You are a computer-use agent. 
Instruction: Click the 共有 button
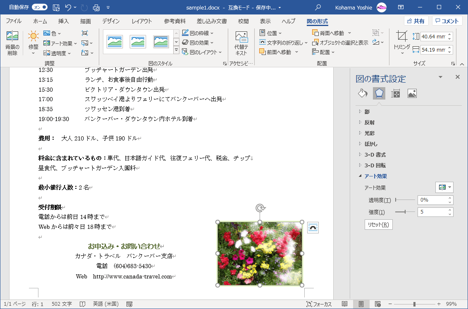[416, 21]
